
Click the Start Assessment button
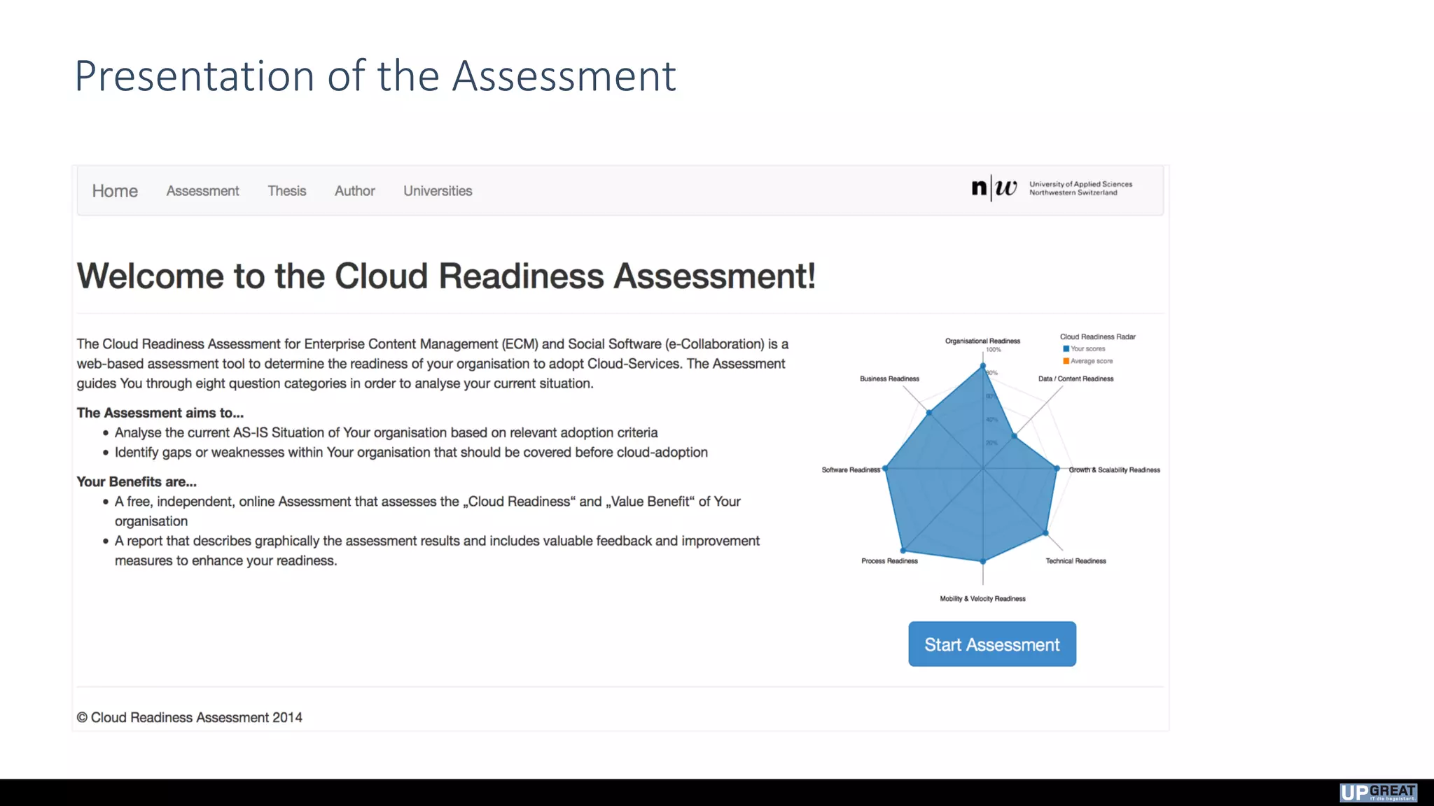tap(992, 644)
